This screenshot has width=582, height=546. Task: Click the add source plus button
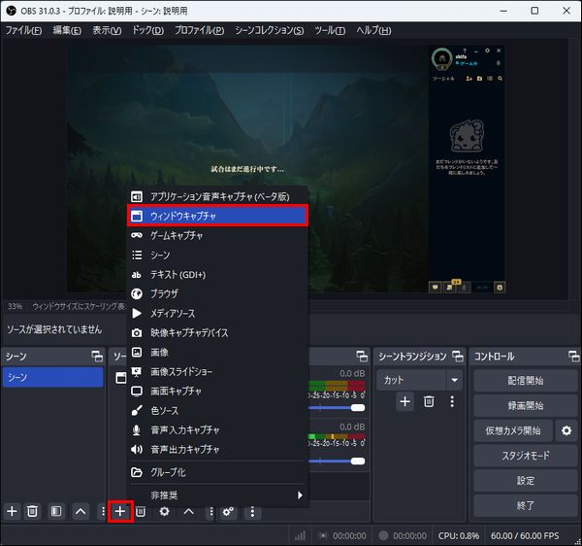pos(120,511)
